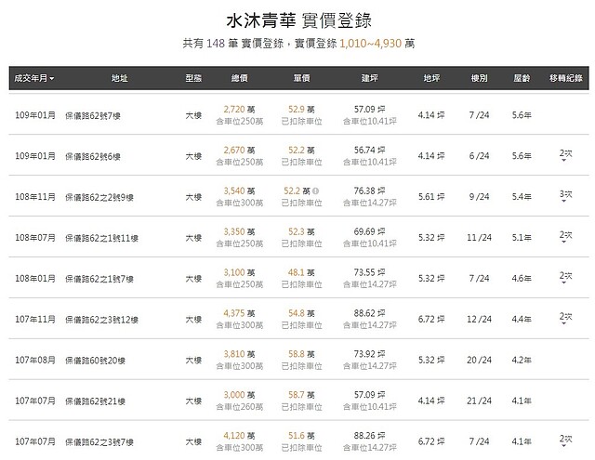Click unit price 51.6 萬
This screenshot has height=460, width=595.
tap(301, 435)
